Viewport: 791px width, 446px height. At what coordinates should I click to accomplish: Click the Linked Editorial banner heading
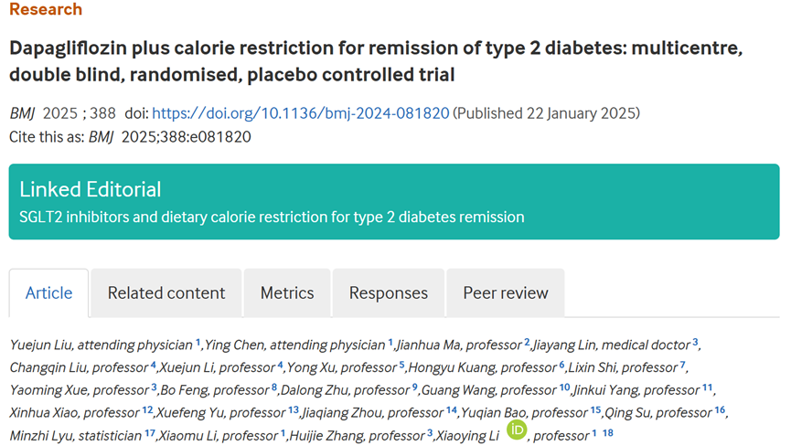pyautogui.click(x=90, y=189)
